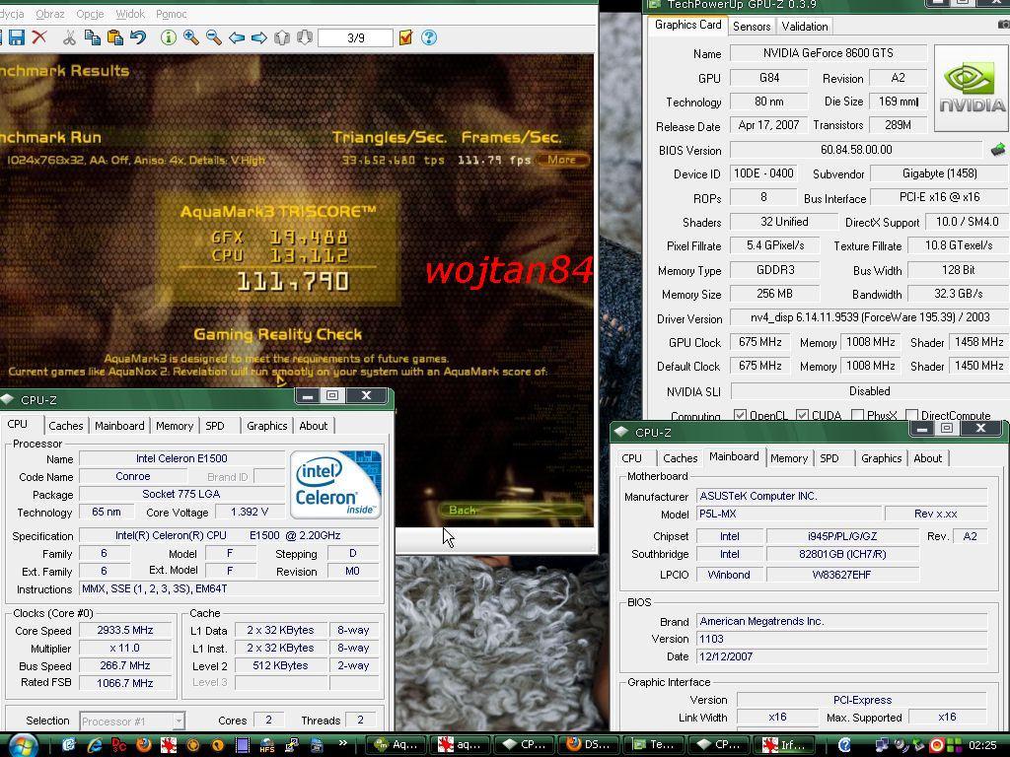Toggle the PhysX checkbox in GPU-Z

857,415
